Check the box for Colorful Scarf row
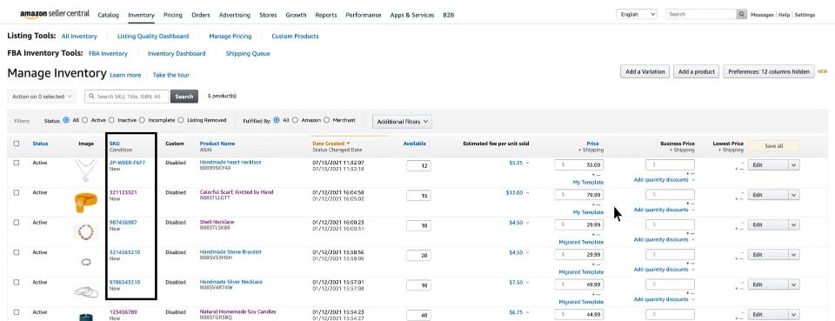Viewport: 835px width, 321px height. point(16,193)
